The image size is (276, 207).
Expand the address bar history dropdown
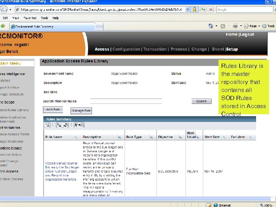[x=187, y=10]
